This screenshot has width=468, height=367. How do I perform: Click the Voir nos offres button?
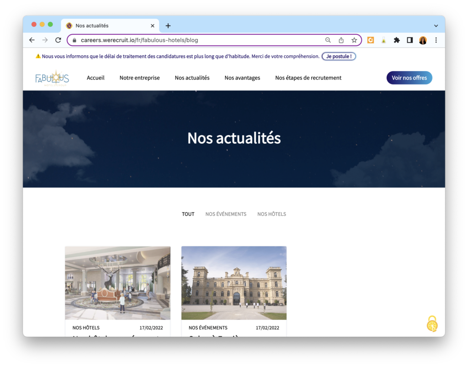409,78
